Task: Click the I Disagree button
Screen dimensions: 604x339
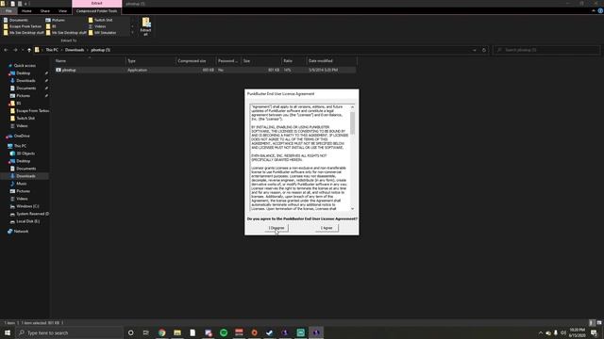Action: [x=277, y=228]
